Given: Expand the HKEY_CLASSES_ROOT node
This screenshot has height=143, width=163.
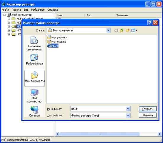Looking at the screenshot, I should click(x=9, y=19).
